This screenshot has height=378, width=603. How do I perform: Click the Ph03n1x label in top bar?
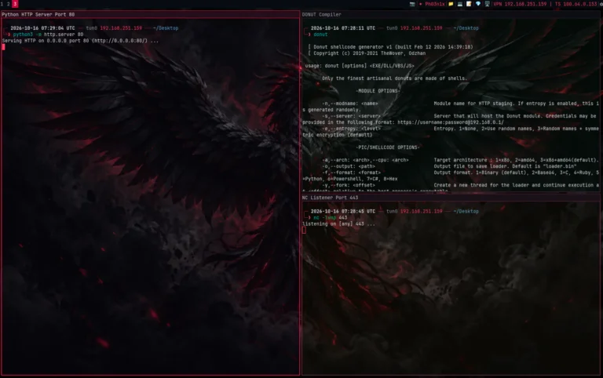point(434,4)
